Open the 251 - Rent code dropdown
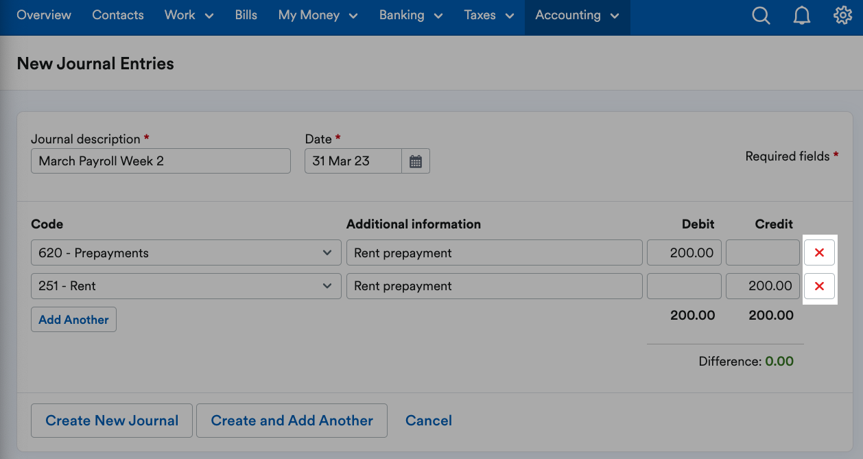Viewport: 863px width, 459px height. click(x=186, y=286)
